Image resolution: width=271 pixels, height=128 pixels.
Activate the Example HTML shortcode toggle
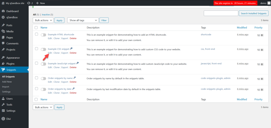[x=43, y=35]
